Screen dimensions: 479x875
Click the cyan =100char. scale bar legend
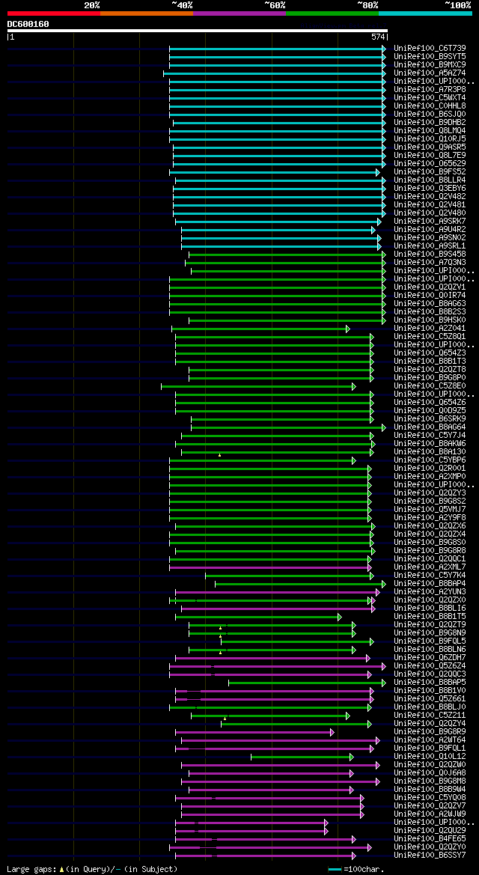[x=335, y=870]
